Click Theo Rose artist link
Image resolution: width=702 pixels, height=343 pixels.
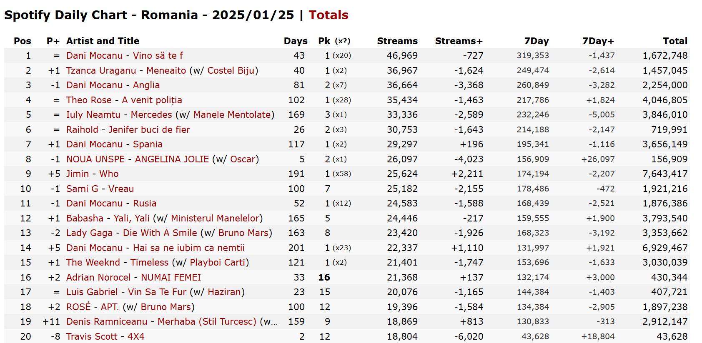coord(89,100)
